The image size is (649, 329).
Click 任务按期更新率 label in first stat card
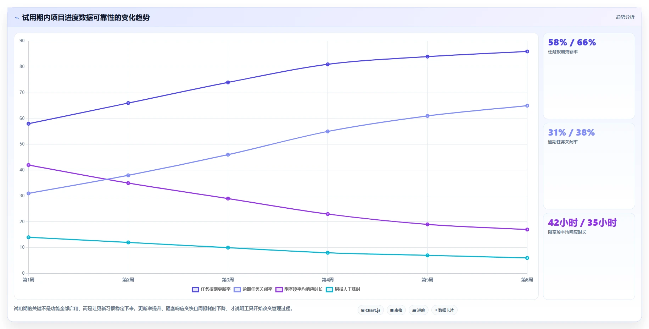pos(563,52)
